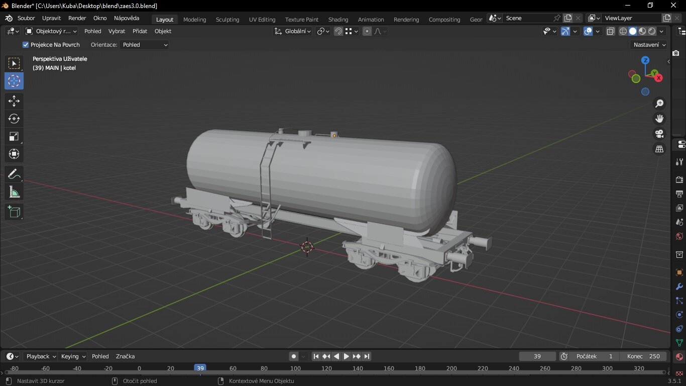This screenshot has width=686, height=386.
Task: Uncheck the Projekce Na Povrch checkbox
Action: (x=26, y=45)
